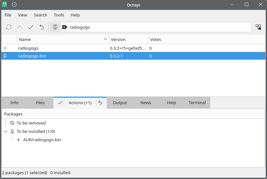This screenshot has width=267, height=179.
Task: Click plus icon beside AUR/radiogogo-bin
Action: [x=19, y=140]
